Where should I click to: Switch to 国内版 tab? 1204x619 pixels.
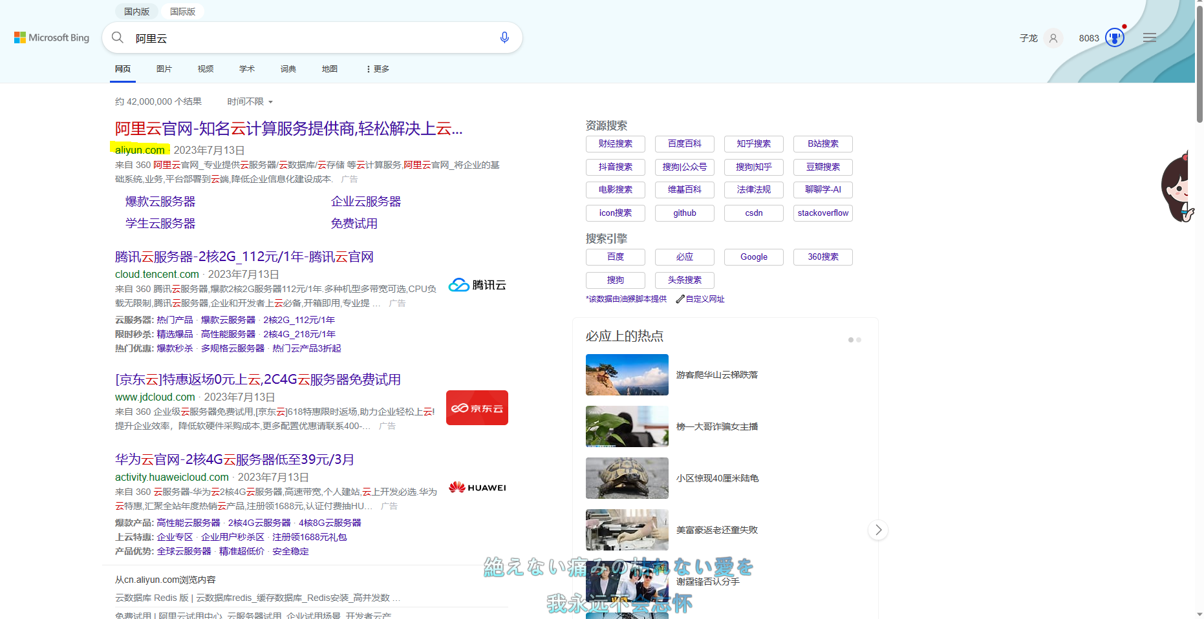[137, 12]
